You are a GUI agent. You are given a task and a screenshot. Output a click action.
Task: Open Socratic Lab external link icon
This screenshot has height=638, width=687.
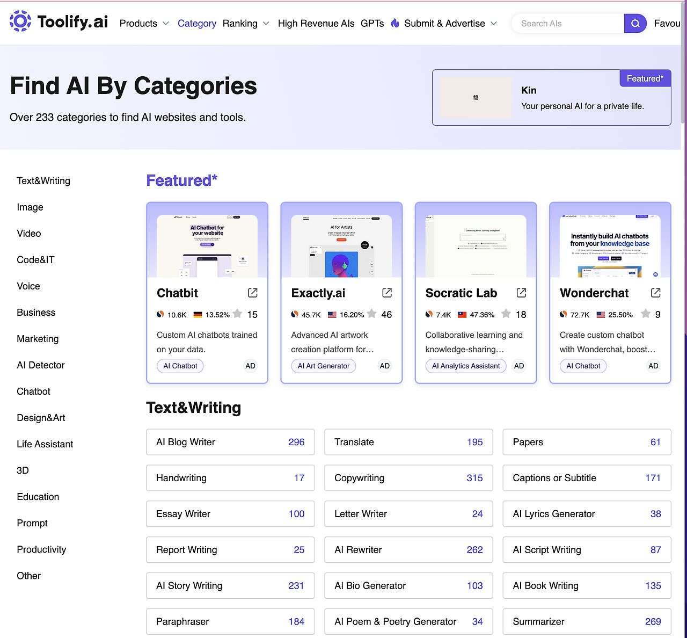(521, 293)
